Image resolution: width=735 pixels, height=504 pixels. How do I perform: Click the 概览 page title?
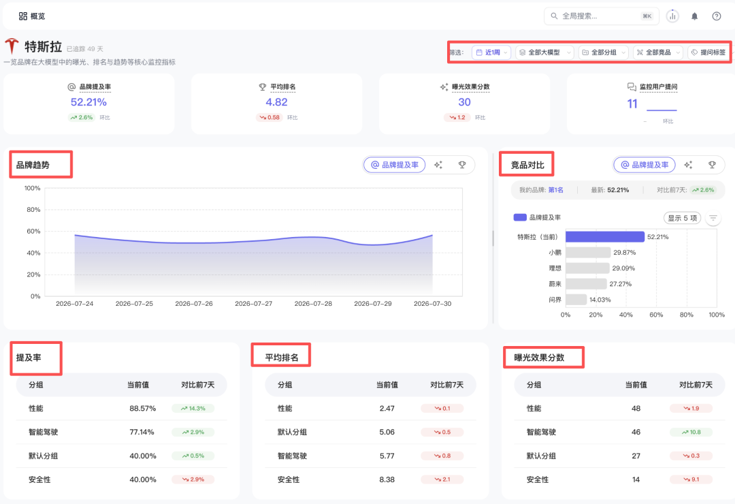pyautogui.click(x=38, y=16)
